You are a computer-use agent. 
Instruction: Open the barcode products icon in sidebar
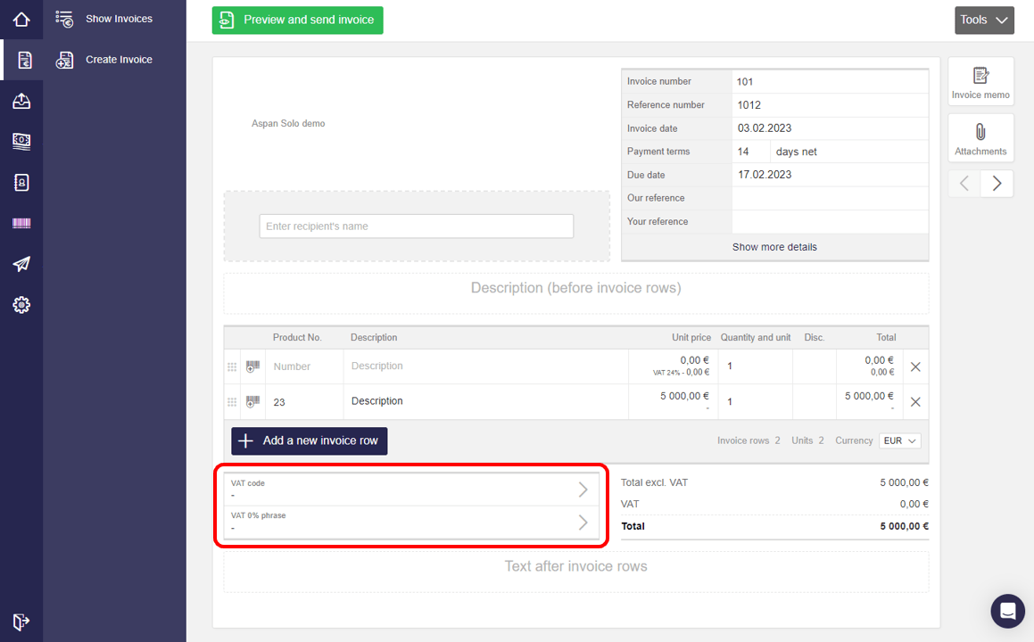(x=21, y=224)
